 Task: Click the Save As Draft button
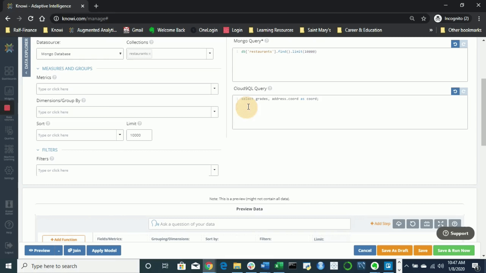point(394,250)
